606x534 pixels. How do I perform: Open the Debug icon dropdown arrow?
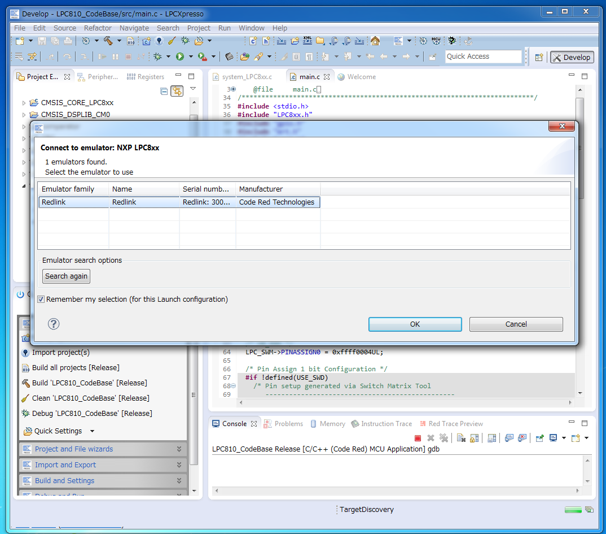click(168, 57)
